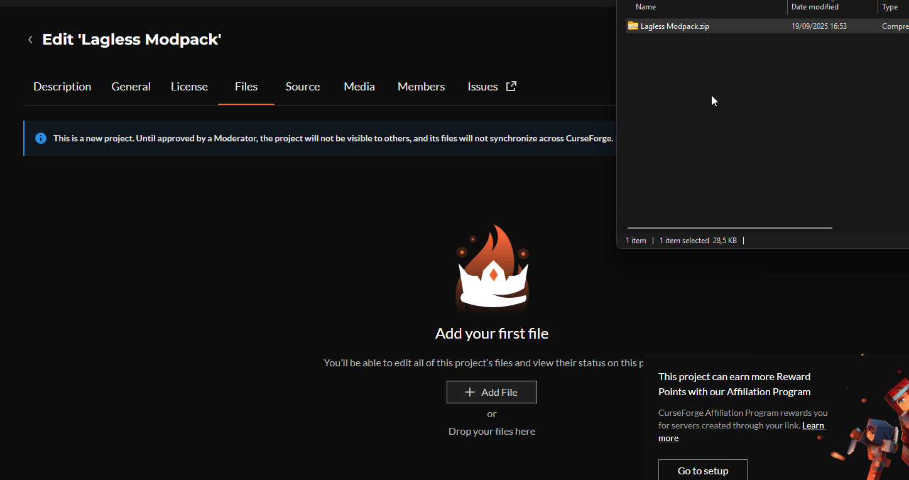Open the General settings tab
909x480 pixels.
(131, 86)
